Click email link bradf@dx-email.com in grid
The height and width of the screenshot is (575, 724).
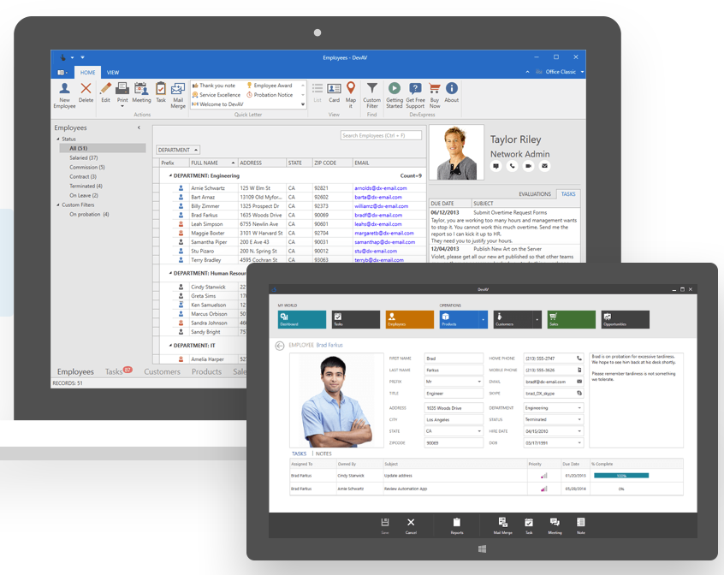[x=378, y=215]
